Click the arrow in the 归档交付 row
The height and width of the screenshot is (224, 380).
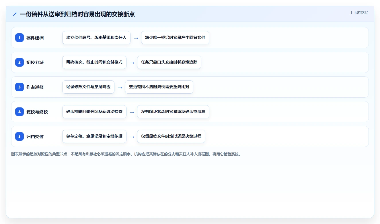coord(132,137)
